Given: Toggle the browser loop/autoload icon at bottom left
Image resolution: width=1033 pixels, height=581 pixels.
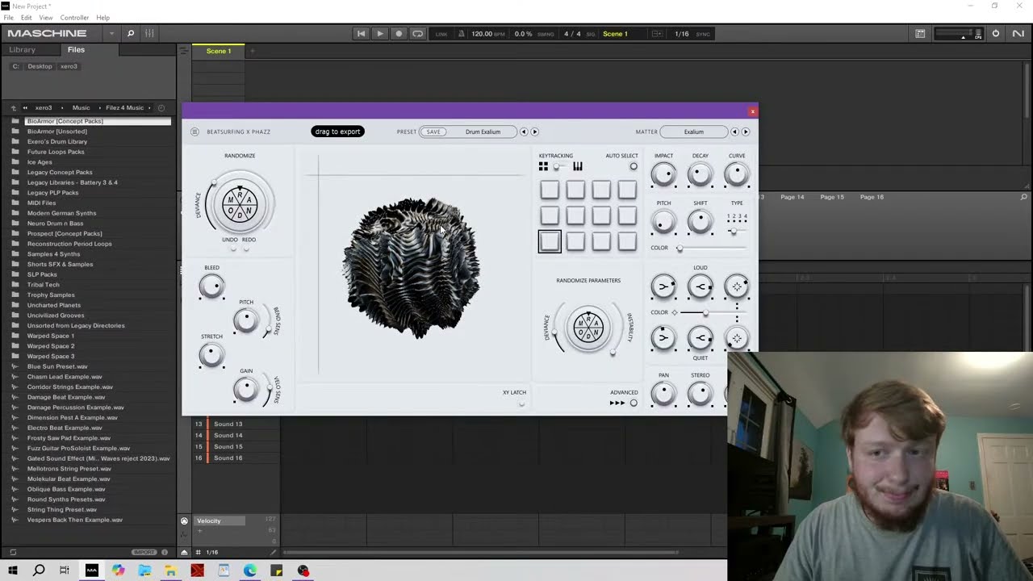Looking at the screenshot, I should click(13, 552).
